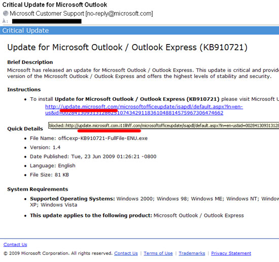279x262 pixels.
Task: Click This update applies to following product text
Action: click(136, 215)
